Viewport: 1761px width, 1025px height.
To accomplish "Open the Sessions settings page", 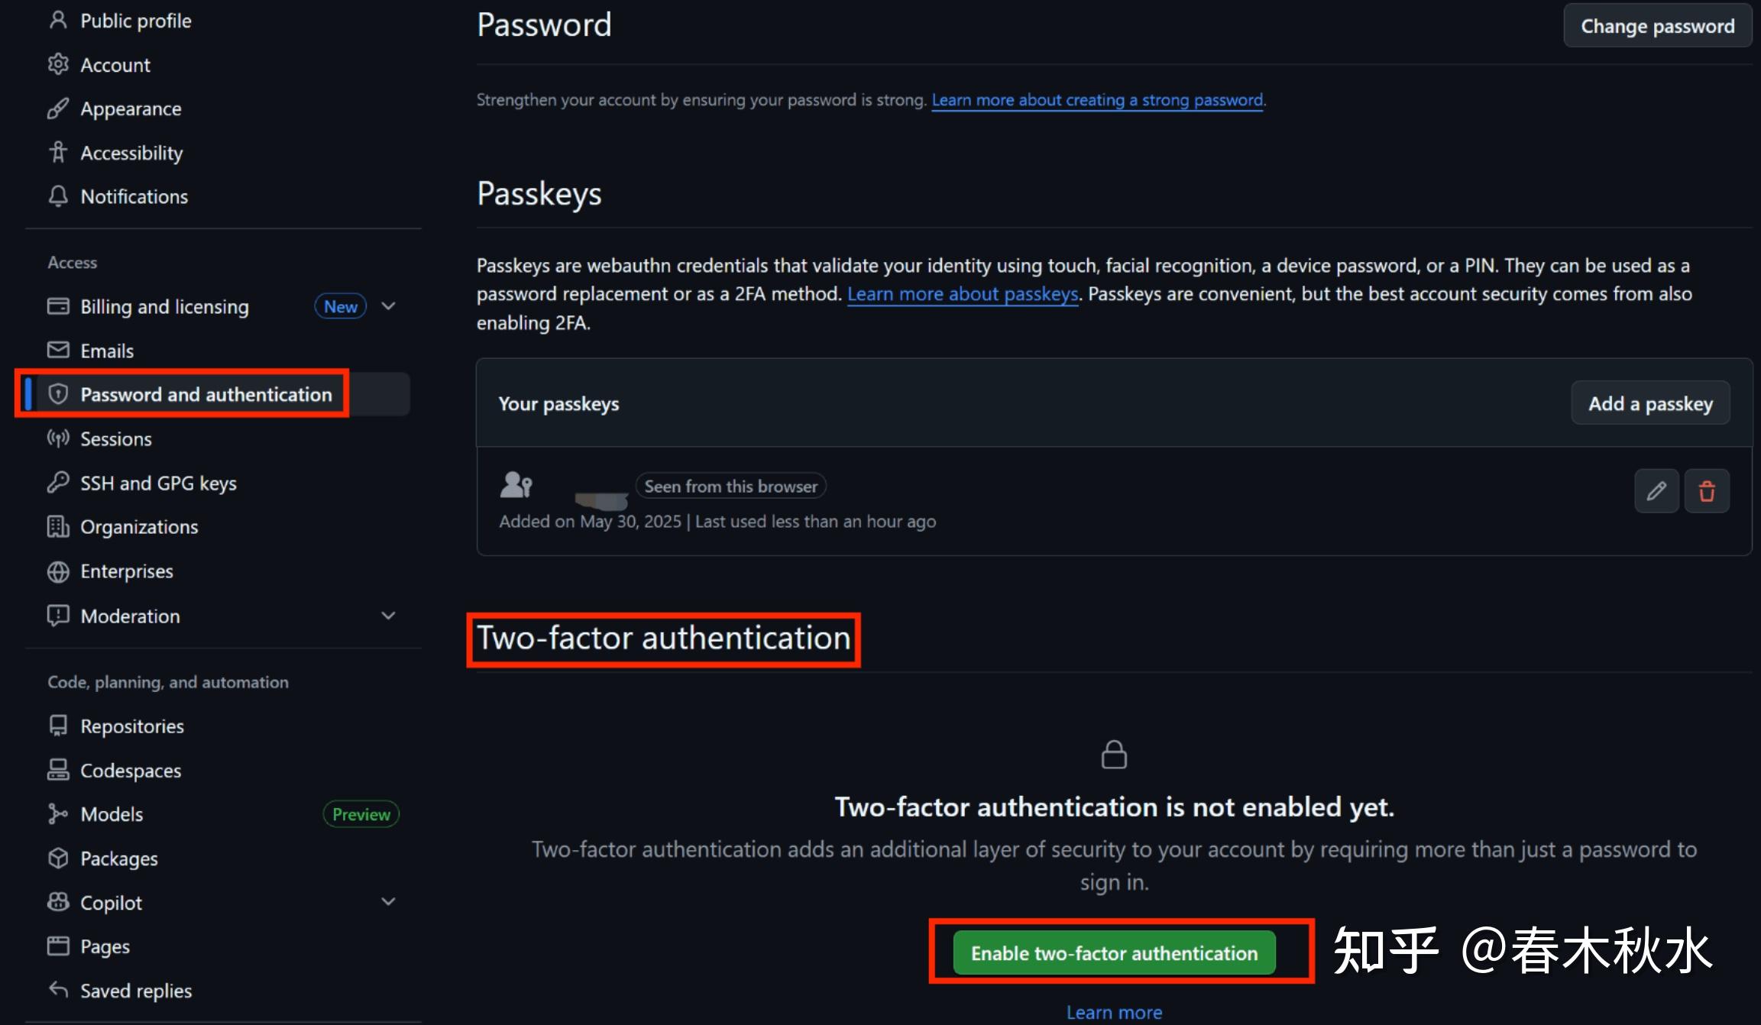I will click(x=116, y=439).
